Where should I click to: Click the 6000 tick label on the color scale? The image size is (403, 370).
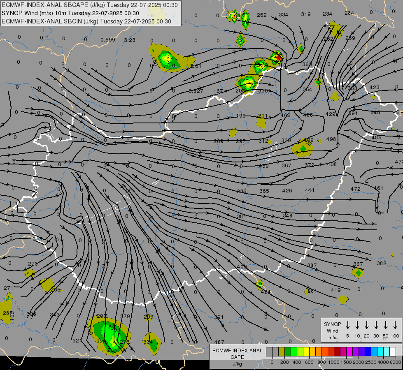click(x=395, y=362)
